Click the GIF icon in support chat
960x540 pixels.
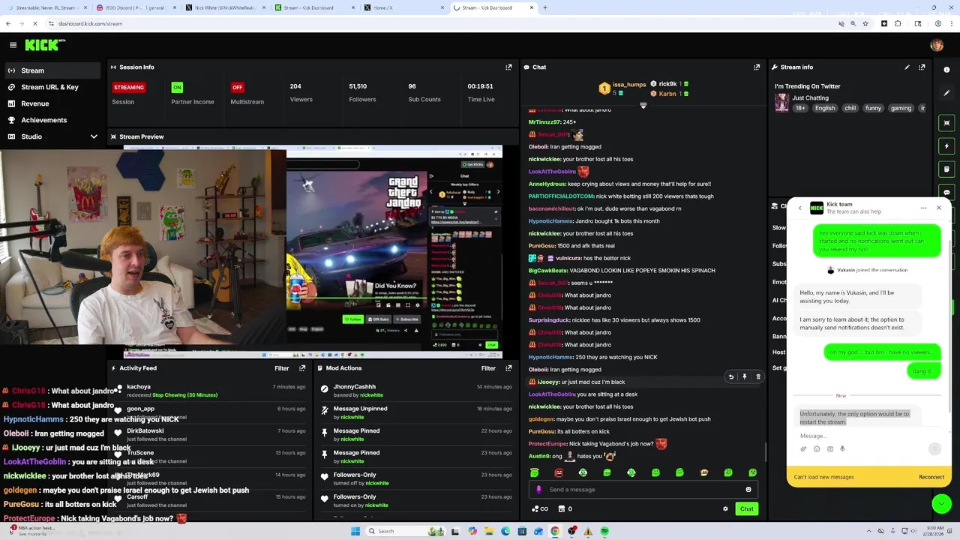coord(829,448)
